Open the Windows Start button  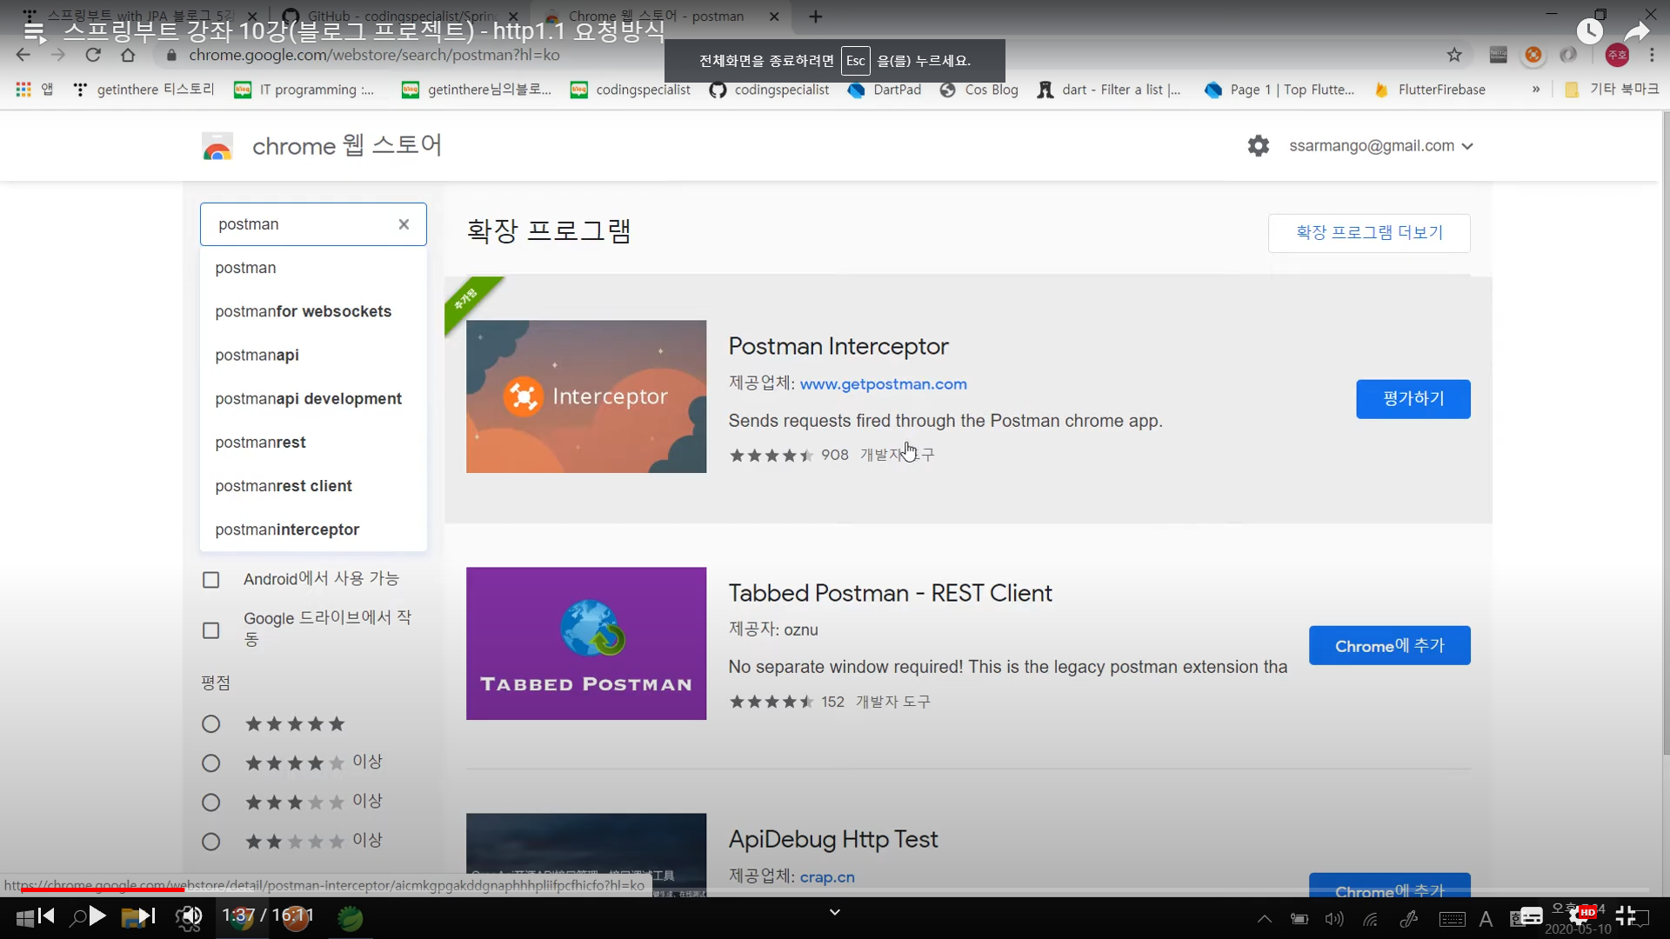point(24,917)
